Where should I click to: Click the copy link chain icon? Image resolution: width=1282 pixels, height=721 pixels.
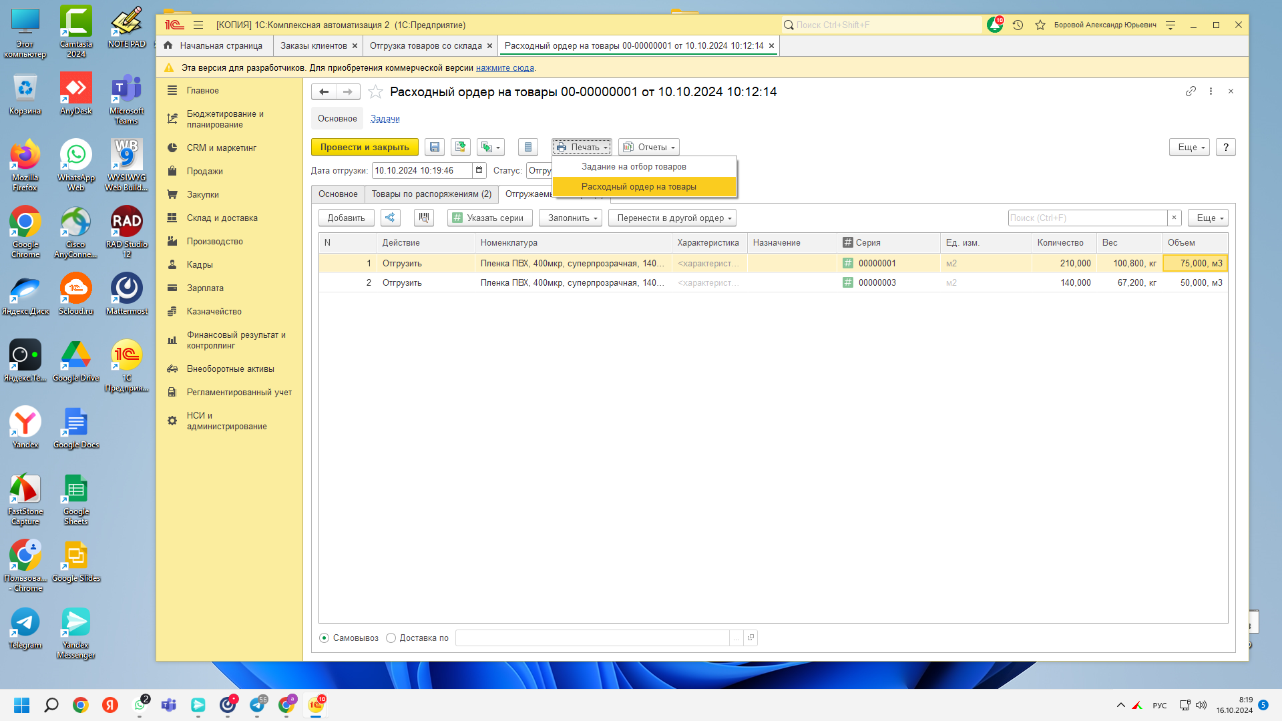tap(1191, 91)
